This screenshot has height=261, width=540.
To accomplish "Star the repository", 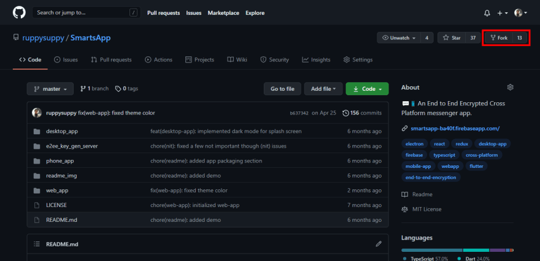I will tap(452, 38).
